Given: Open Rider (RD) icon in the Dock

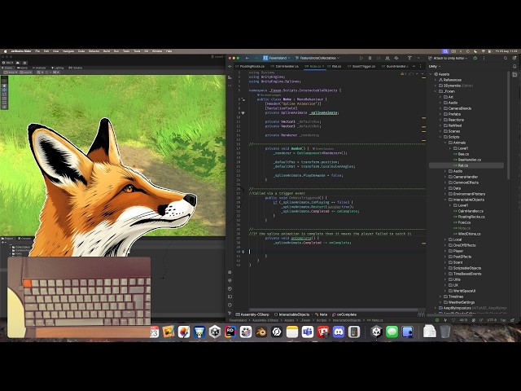Looking at the screenshot, I should 230,332.
